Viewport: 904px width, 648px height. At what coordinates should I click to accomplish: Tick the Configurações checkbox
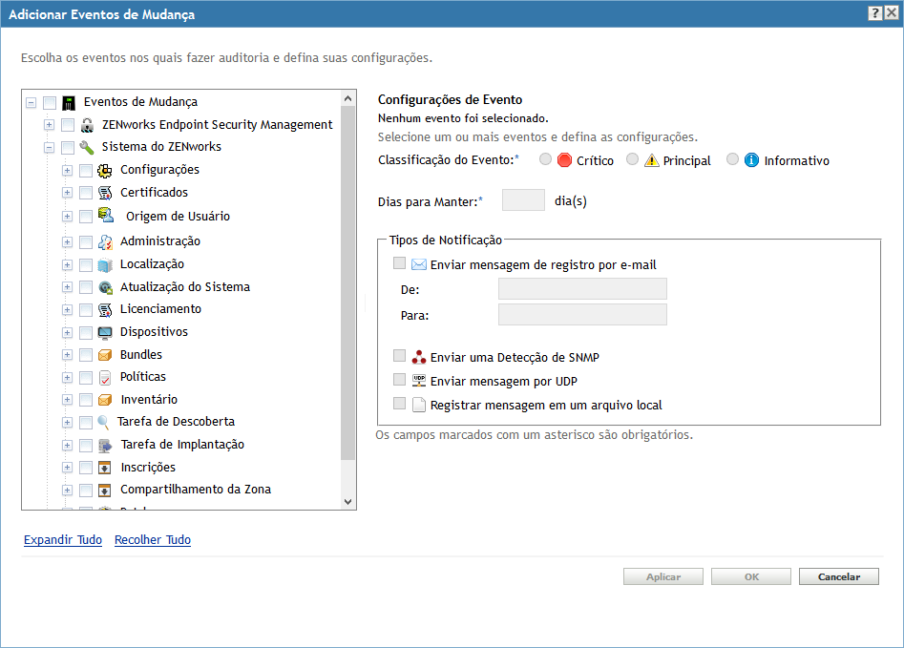[x=86, y=170]
